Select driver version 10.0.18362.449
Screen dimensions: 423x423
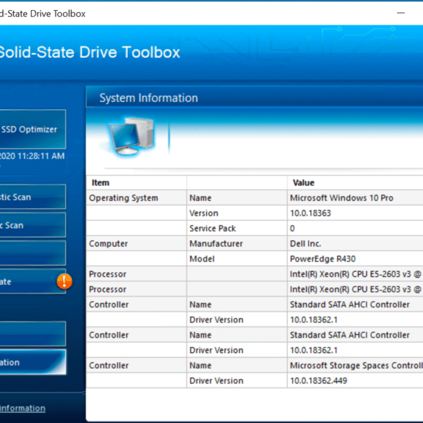click(x=318, y=380)
